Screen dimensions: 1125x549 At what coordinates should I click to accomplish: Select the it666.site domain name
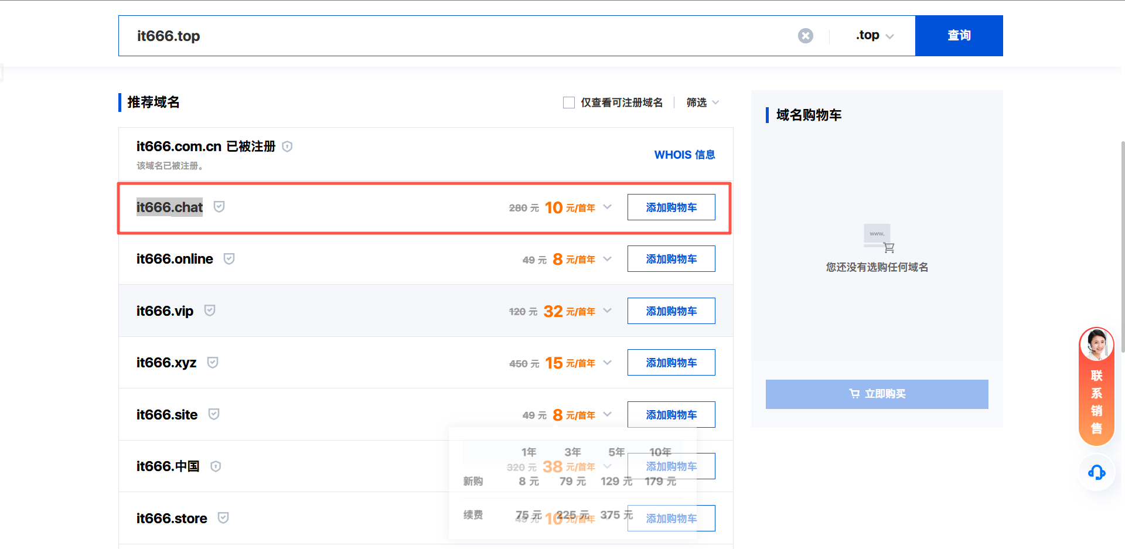tap(167, 415)
